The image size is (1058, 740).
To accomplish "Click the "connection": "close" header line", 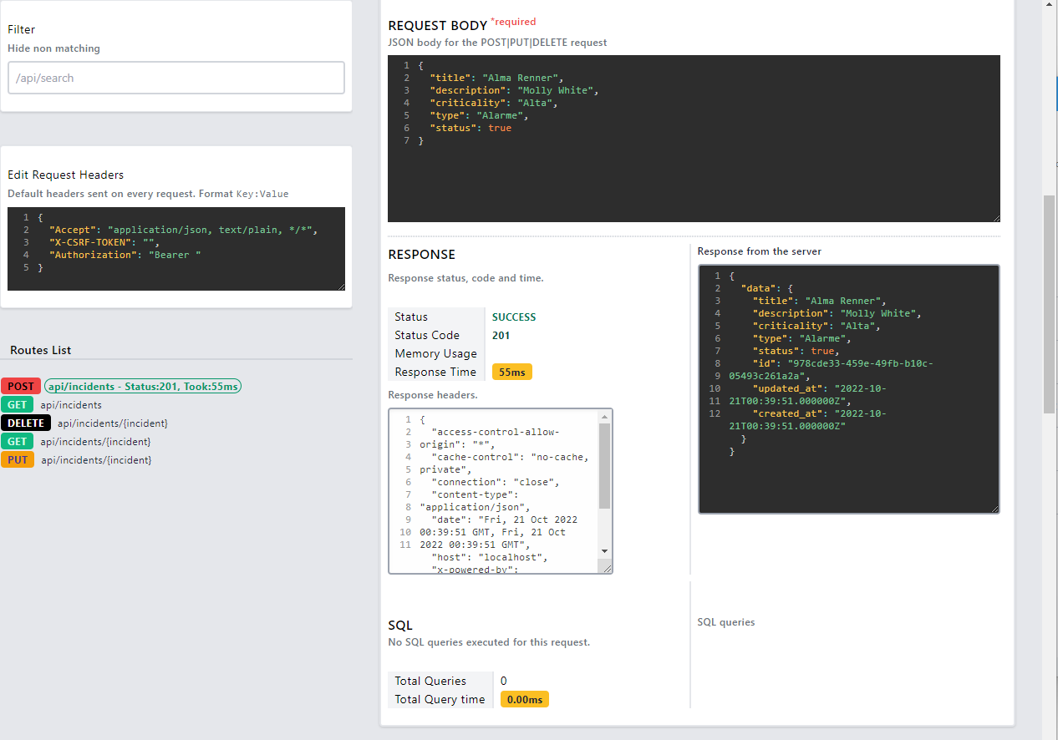I will (495, 482).
